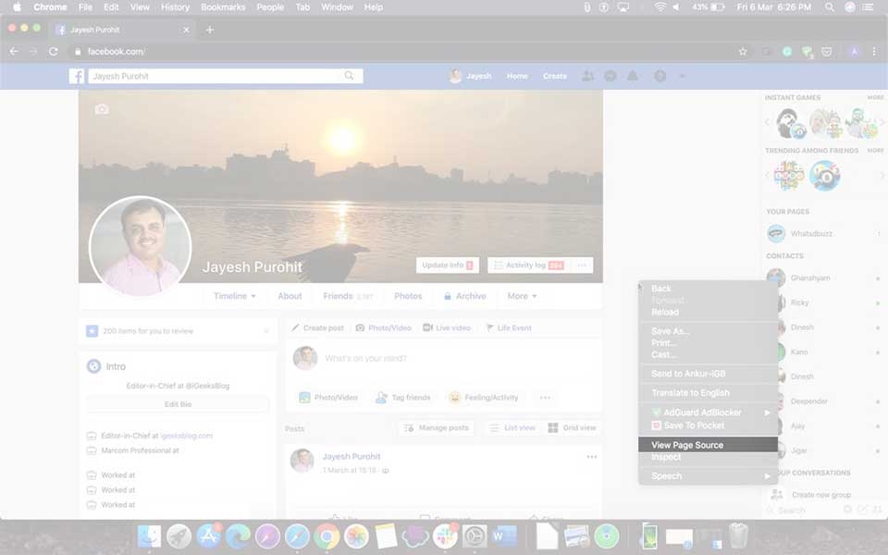Open the Notifications bell icon
This screenshot has width=888, height=555.
pyautogui.click(x=633, y=76)
